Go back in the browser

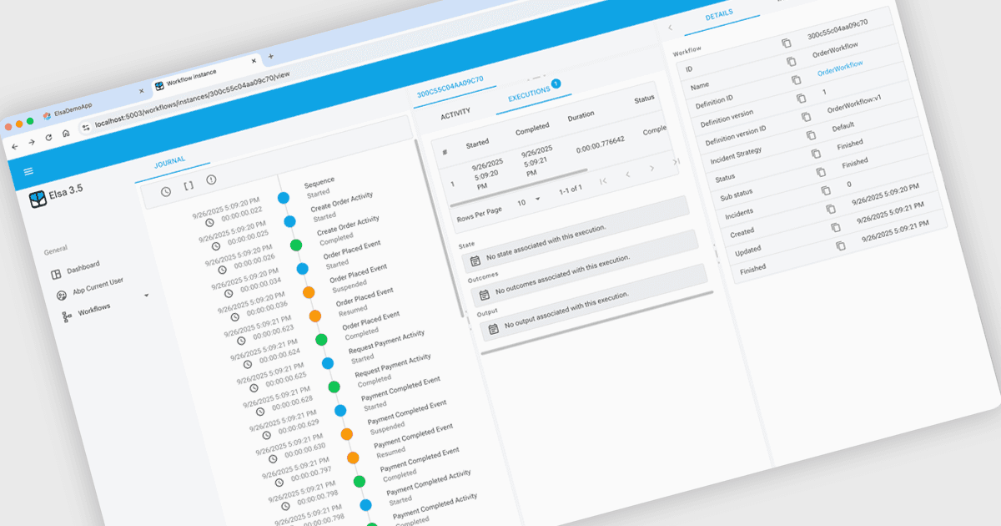[x=14, y=146]
